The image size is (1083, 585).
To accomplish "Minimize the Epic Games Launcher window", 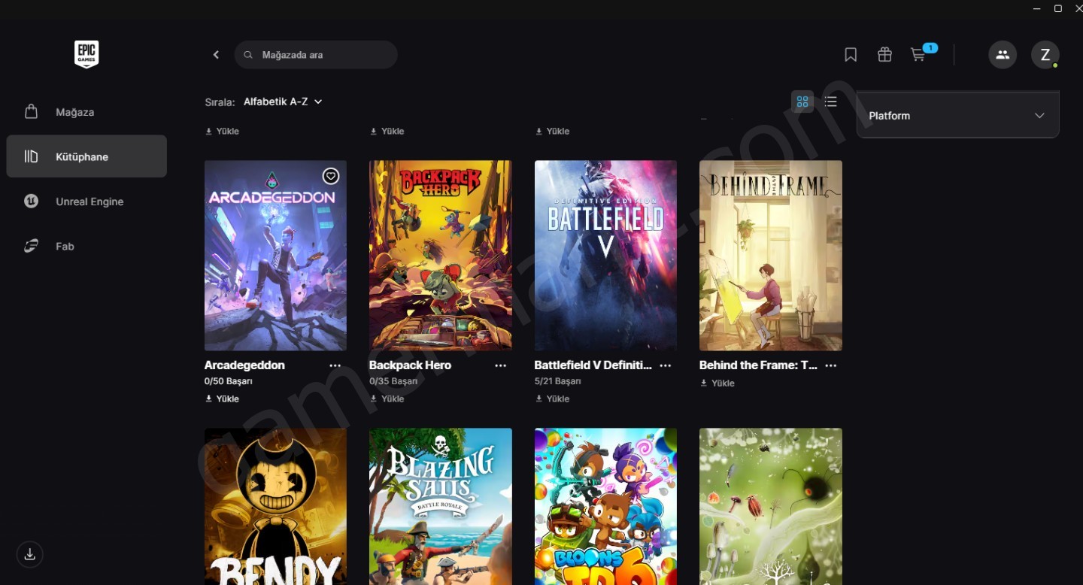I will [1037, 8].
